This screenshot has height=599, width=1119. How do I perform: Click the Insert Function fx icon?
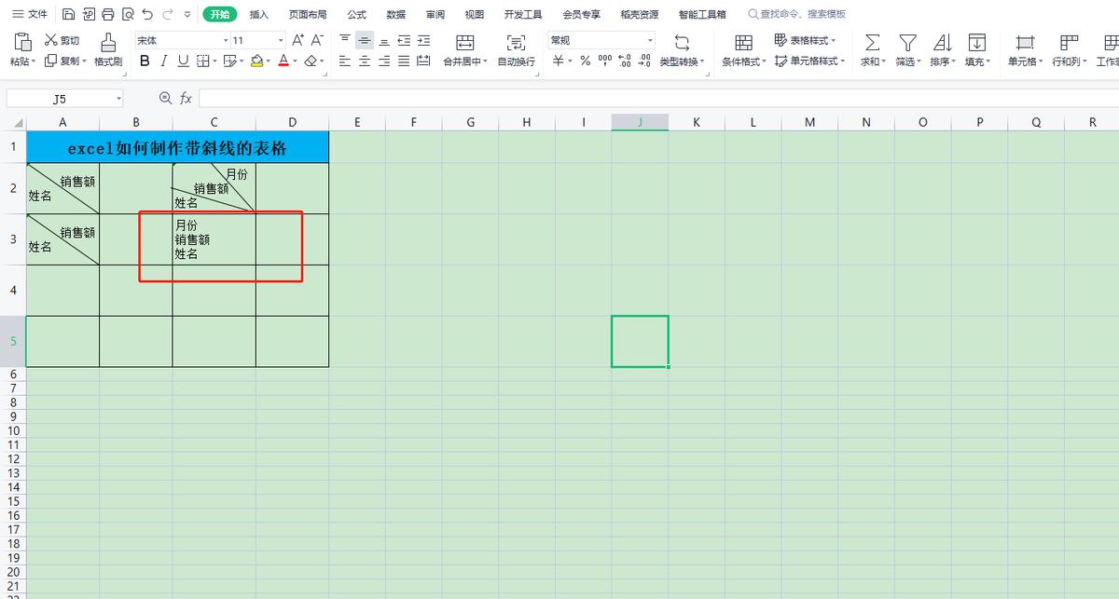pyautogui.click(x=186, y=98)
